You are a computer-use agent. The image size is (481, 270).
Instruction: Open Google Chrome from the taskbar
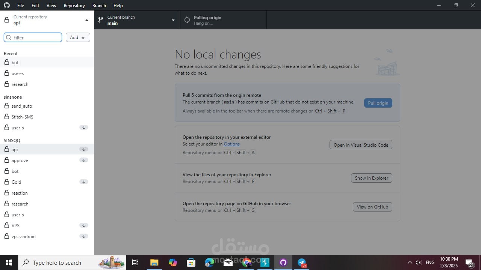tap(247, 262)
